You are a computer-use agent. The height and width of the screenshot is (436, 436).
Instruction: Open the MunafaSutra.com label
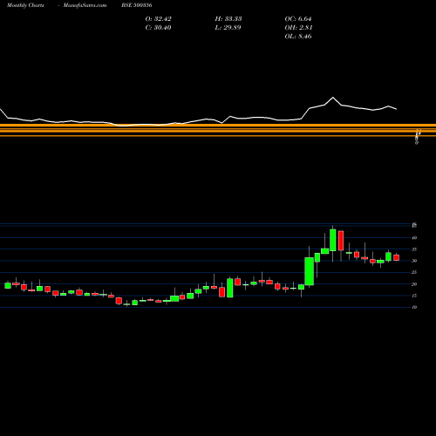85,5
